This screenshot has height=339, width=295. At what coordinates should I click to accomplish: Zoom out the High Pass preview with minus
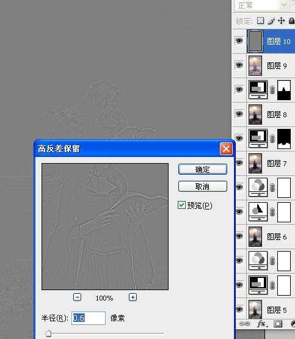77,297
